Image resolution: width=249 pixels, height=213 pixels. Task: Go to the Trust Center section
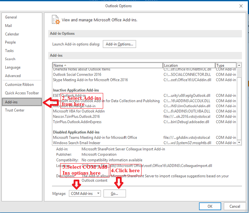tap(15, 110)
